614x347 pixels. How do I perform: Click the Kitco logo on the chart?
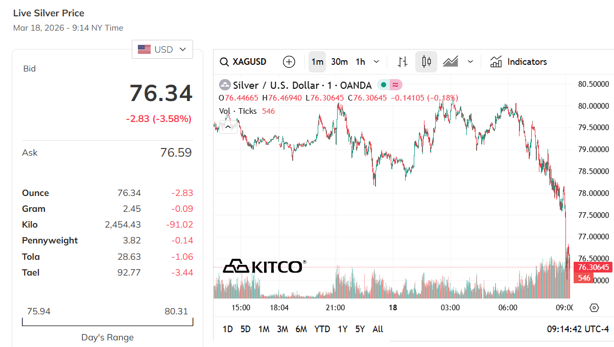(264, 266)
